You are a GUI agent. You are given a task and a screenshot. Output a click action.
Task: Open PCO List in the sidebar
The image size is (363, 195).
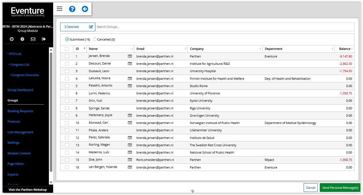15,54
